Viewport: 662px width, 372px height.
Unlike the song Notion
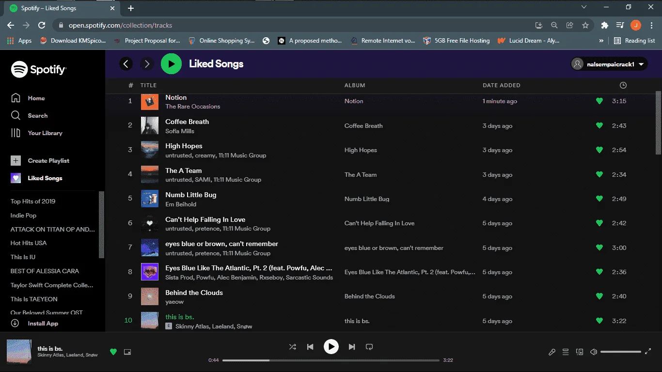click(599, 101)
